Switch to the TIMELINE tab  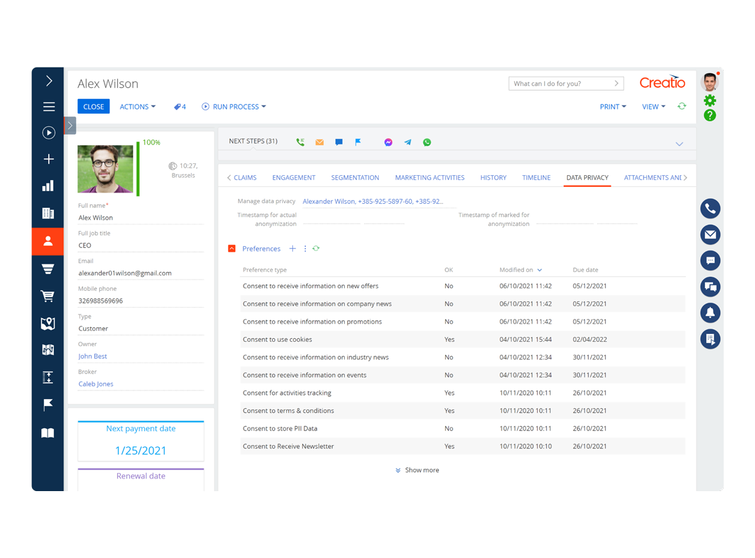(x=536, y=178)
